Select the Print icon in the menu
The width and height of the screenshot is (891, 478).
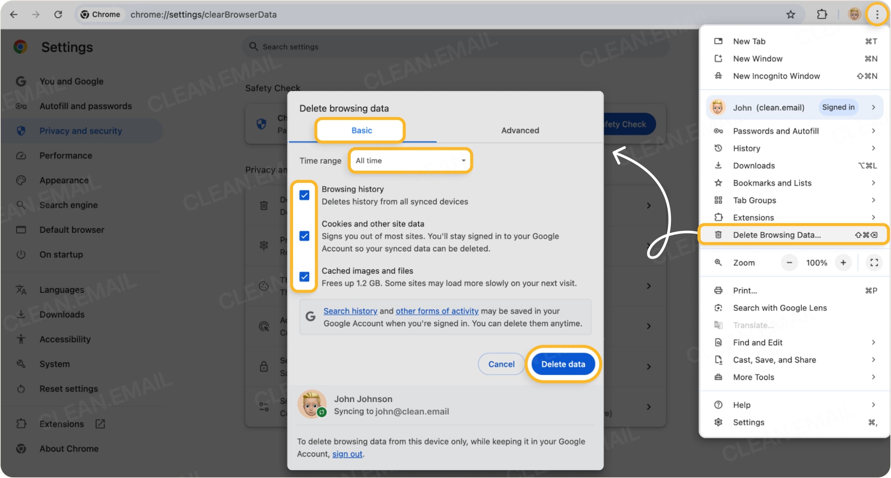tap(719, 290)
